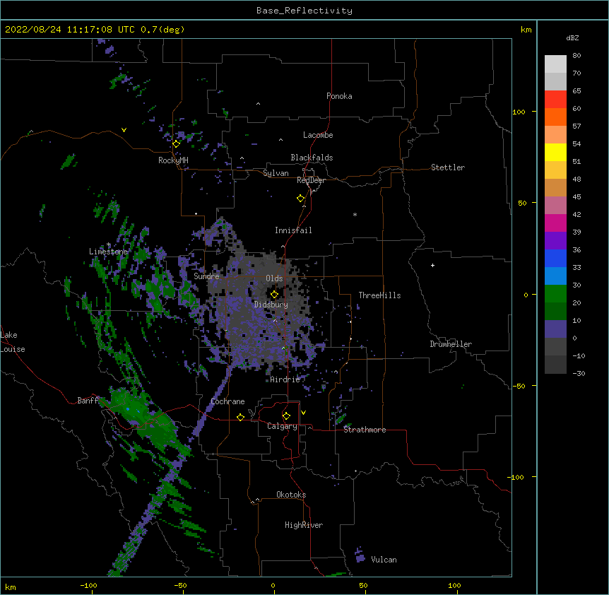Click the white asterisk marker above Limestone

[x=109, y=245]
